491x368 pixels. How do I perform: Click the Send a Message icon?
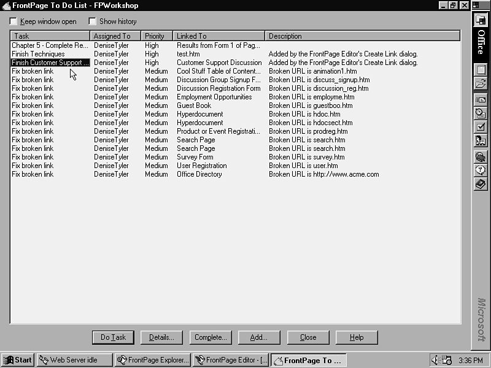(x=481, y=100)
